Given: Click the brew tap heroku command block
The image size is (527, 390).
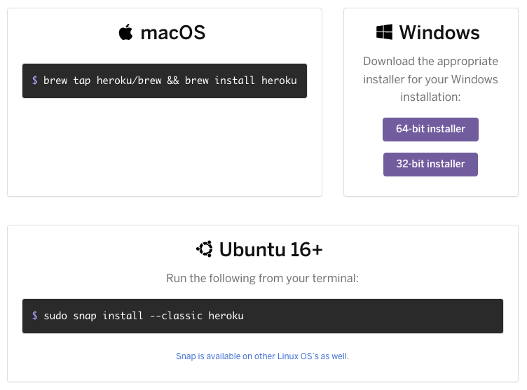Looking at the screenshot, I should click(x=165, y=81).
